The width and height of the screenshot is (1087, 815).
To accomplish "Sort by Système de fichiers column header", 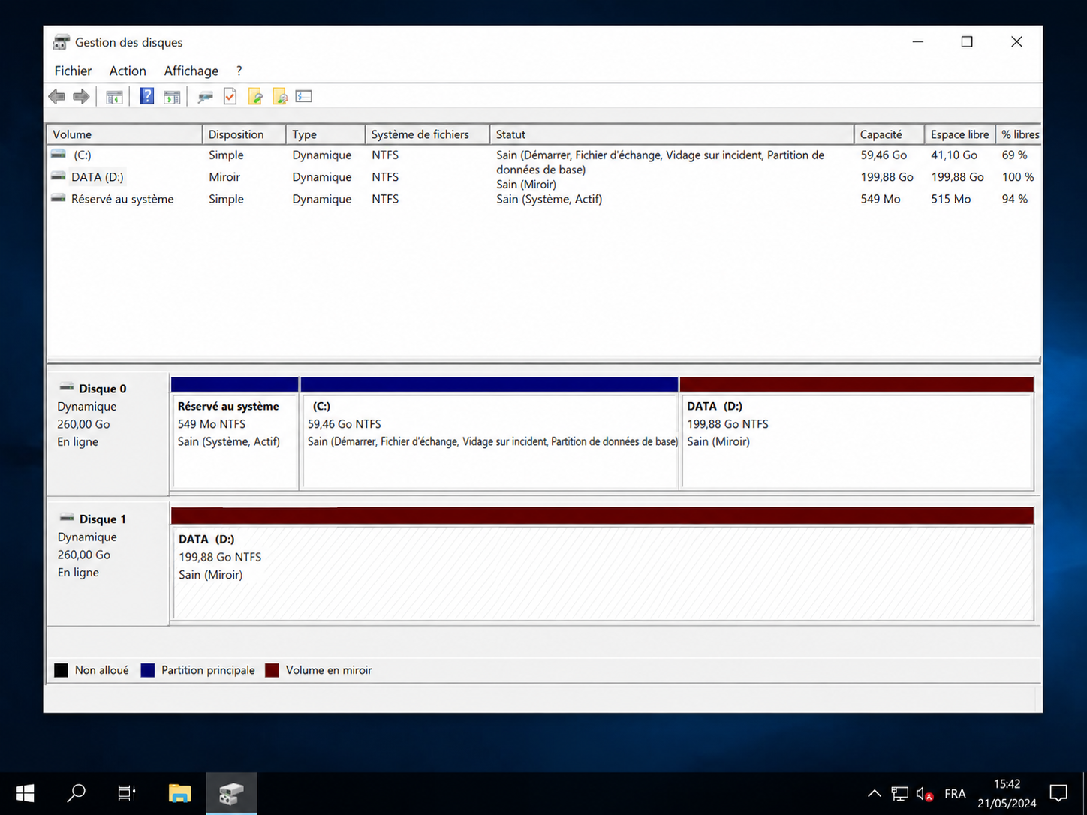I will (x=427, y=134).
